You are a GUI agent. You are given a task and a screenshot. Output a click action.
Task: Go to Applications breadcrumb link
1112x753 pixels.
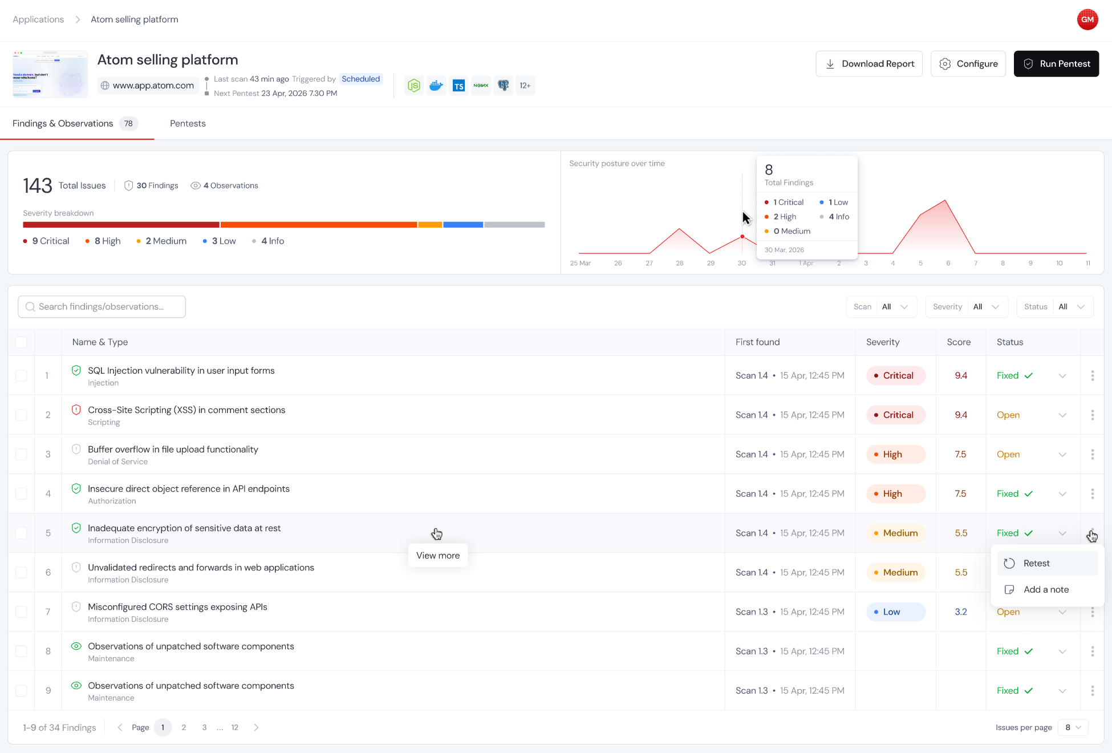point(38,19)
